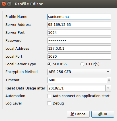
Task: Click the Local Server Type label
Action: point(21,64)
